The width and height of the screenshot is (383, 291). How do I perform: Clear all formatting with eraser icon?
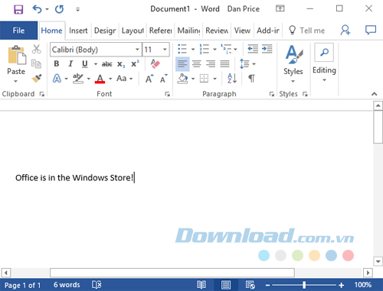point(155,63)
